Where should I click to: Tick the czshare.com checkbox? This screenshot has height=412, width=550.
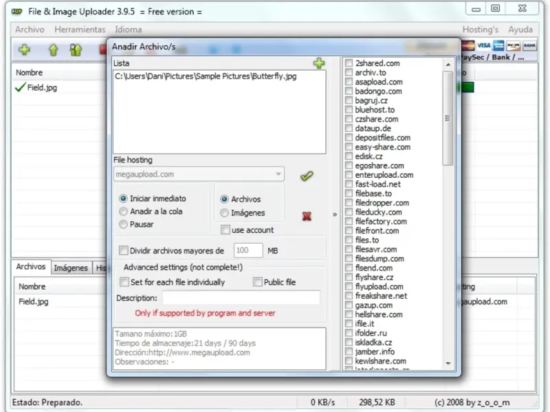click(349, 119)
